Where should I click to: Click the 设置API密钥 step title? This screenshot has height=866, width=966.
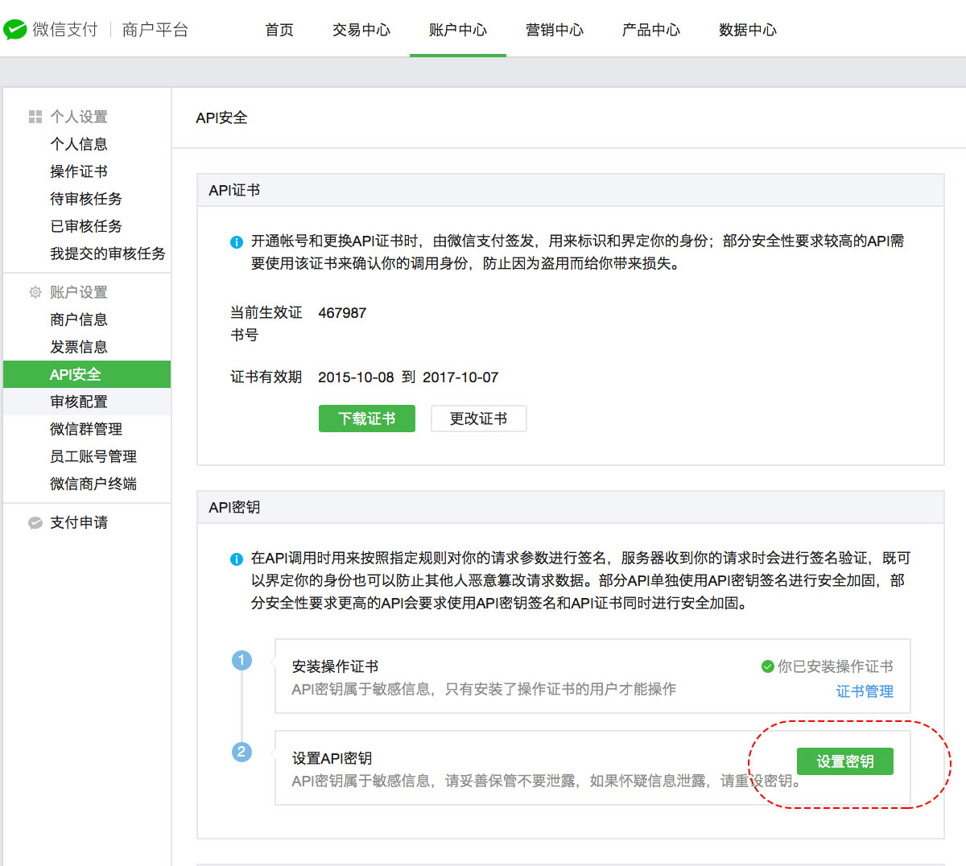pyautogui.click(x=332, y=758)
